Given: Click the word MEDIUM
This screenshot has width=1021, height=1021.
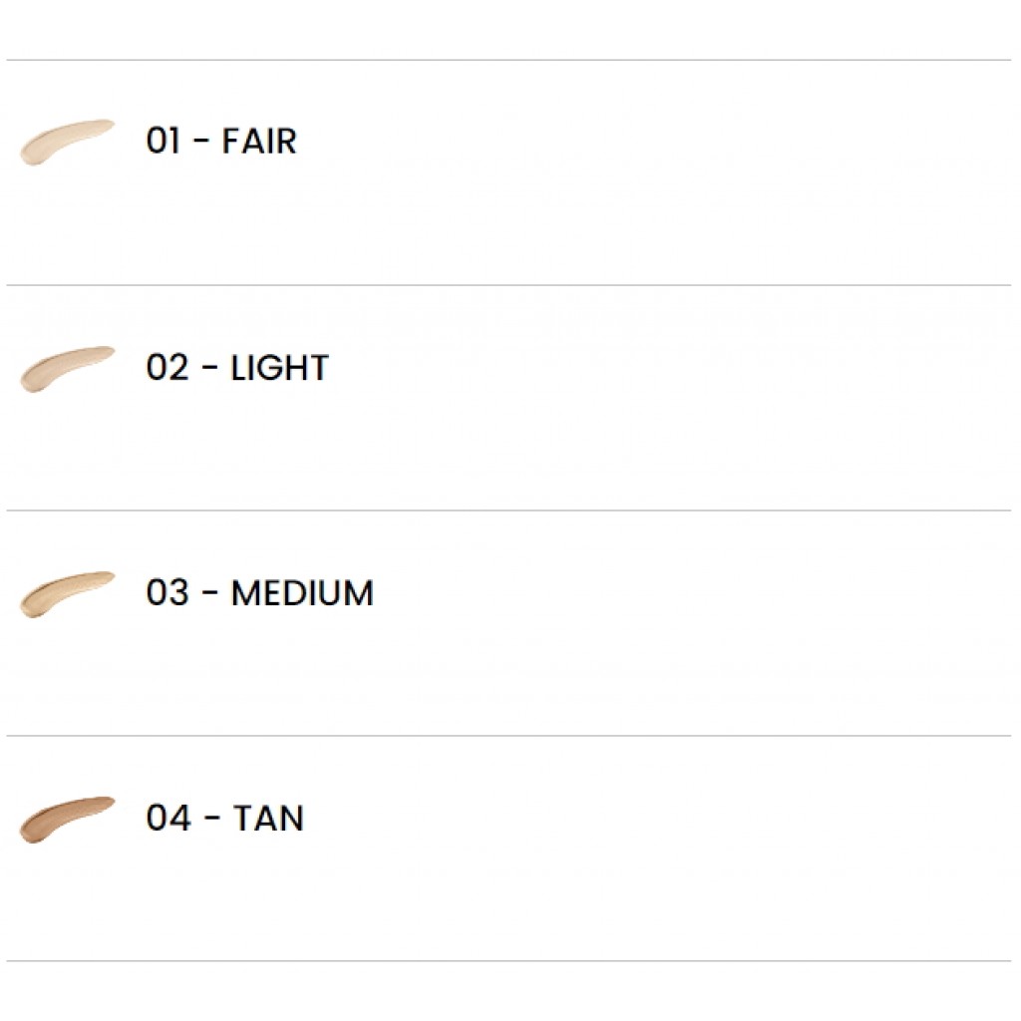Looking at the screenshot, I should pyautogui.click(x=302, y=593).
